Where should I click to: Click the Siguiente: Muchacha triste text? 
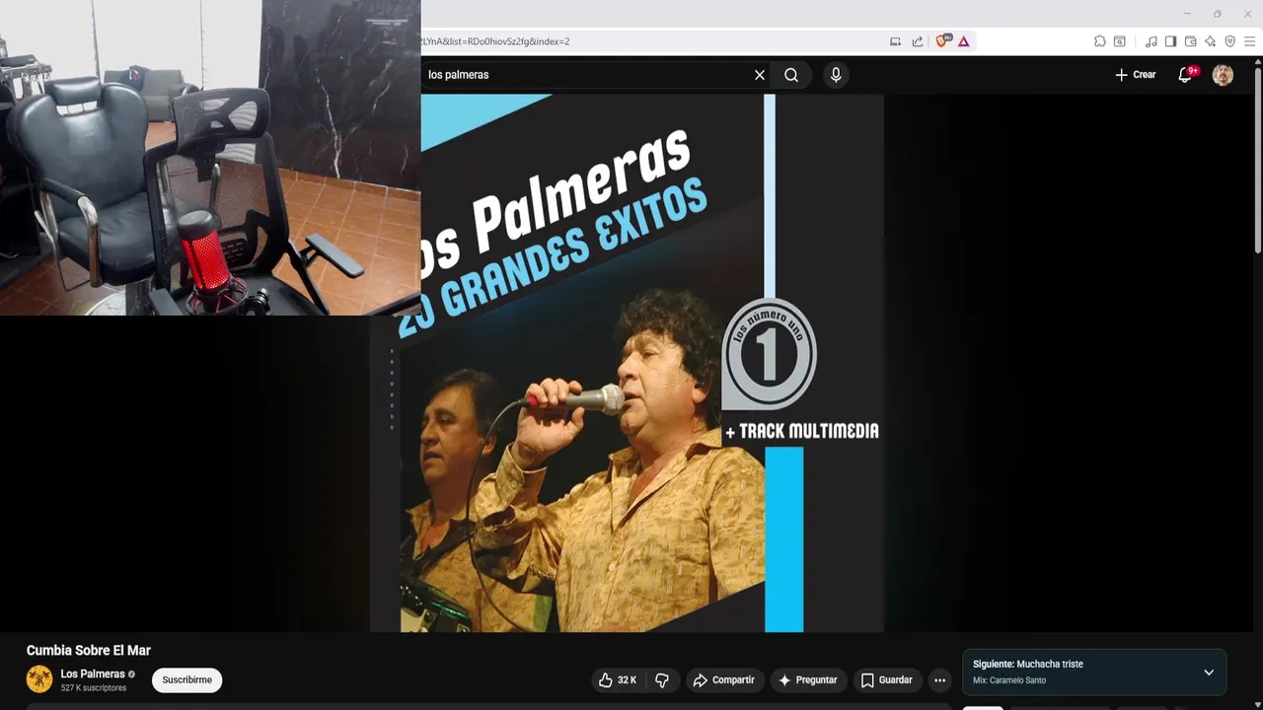[x=1028, y=665]
